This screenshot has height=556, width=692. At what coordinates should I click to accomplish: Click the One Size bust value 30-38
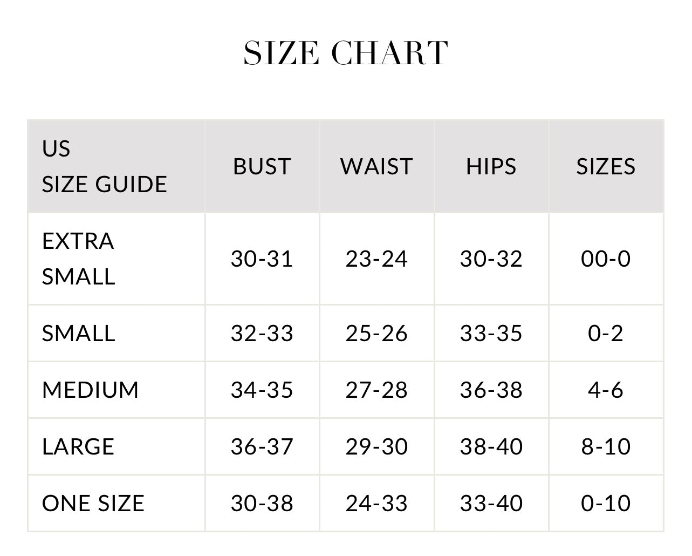(262, 503)
